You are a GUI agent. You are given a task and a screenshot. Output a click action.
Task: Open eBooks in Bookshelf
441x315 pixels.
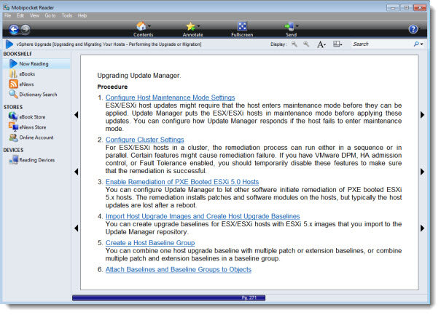click(23, 74)
